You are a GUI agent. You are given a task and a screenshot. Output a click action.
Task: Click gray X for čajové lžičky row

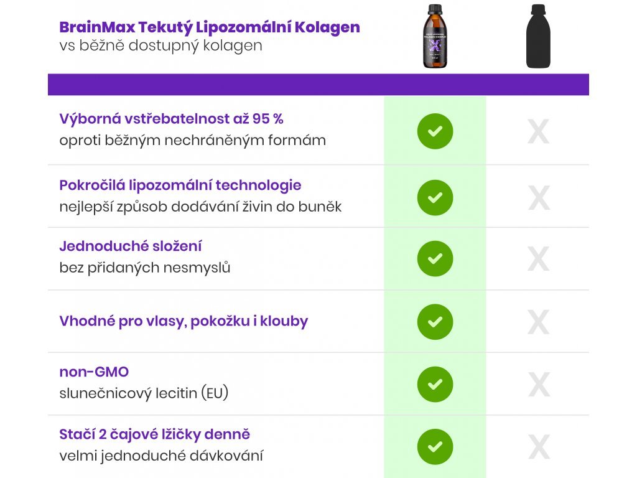tap(539, 447)
